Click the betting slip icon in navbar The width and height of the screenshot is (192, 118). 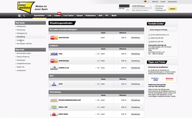(x=19, y=16)
